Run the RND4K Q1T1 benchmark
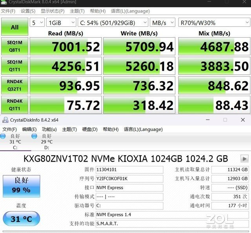The image size is (251, 233). click(15, 105)
